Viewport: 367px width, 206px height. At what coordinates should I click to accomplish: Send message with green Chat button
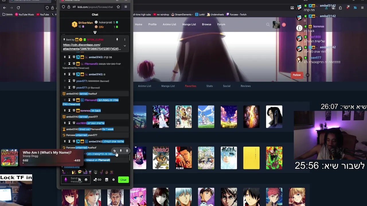point(123,180)
